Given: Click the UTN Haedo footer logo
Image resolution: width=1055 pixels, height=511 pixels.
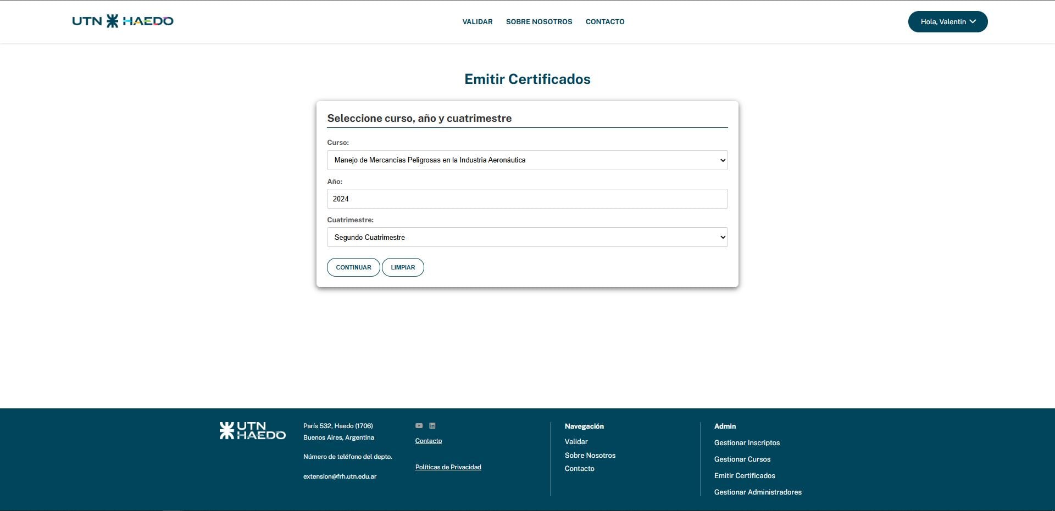Looking at the screenshot, I should coord(252,431).
